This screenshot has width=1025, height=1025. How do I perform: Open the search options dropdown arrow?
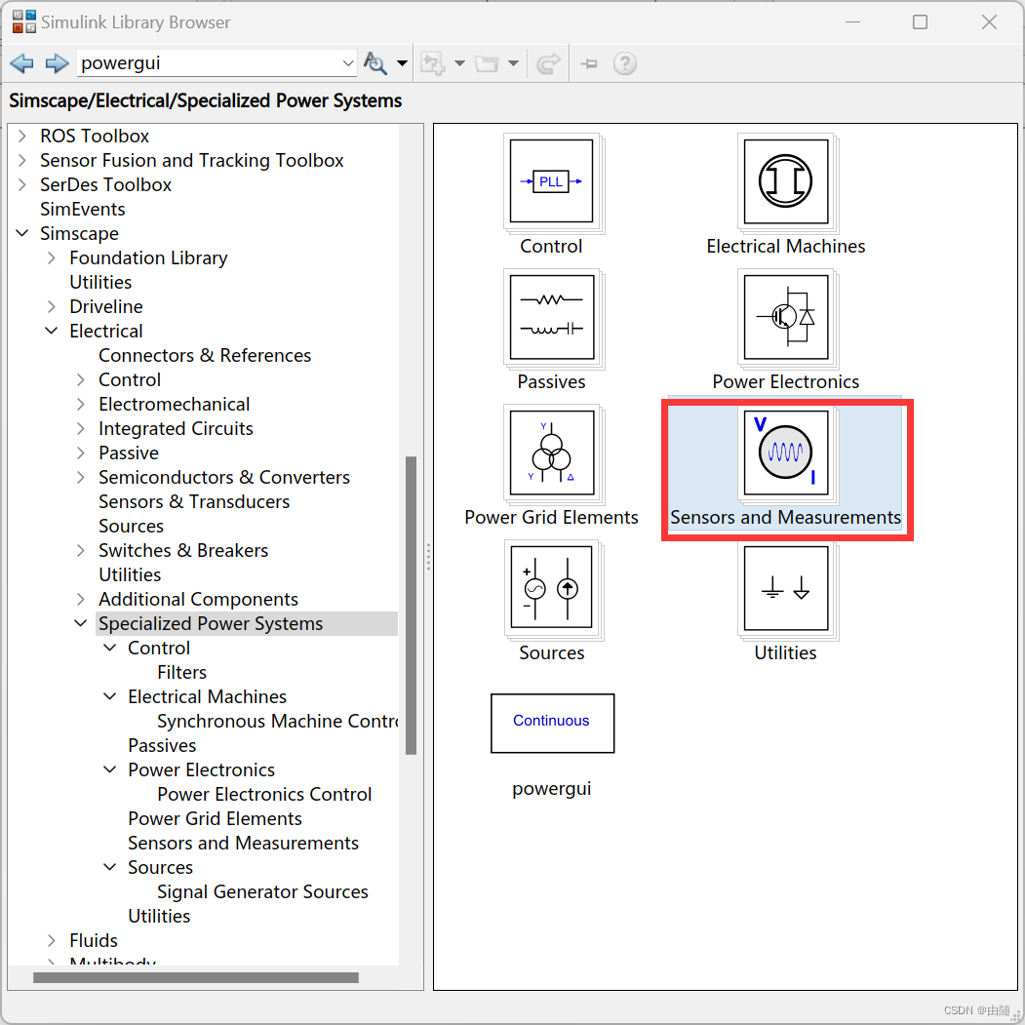point(402,63)
